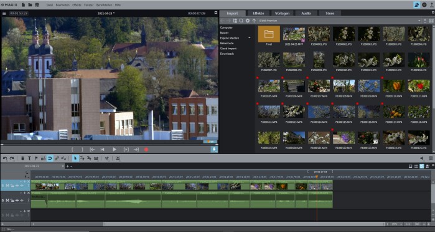Open Cloud Import in the sidebar

[228, 49]
